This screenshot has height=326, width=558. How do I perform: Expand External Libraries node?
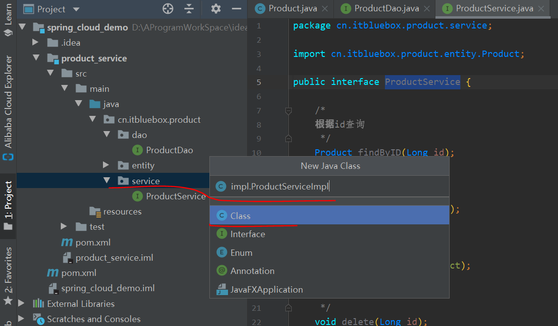tap(21, 303)
